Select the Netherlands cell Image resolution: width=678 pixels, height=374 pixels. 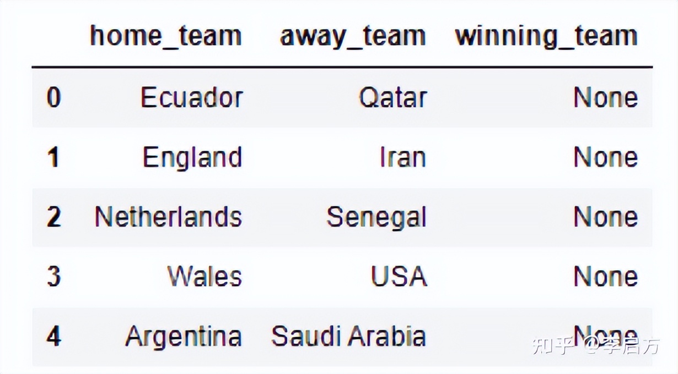click(168, 217)
